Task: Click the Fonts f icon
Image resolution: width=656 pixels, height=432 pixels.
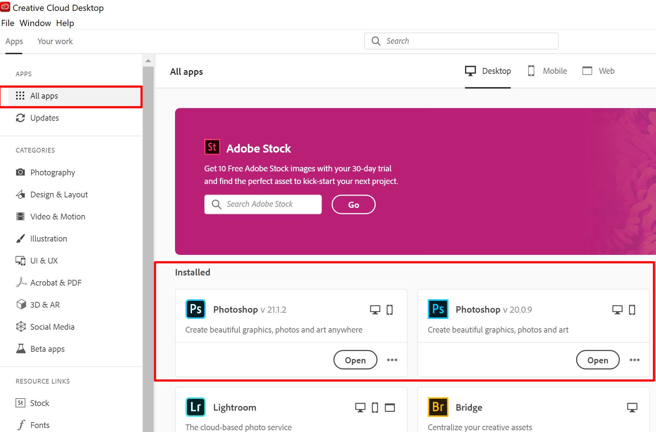Action: coord(21,425)
